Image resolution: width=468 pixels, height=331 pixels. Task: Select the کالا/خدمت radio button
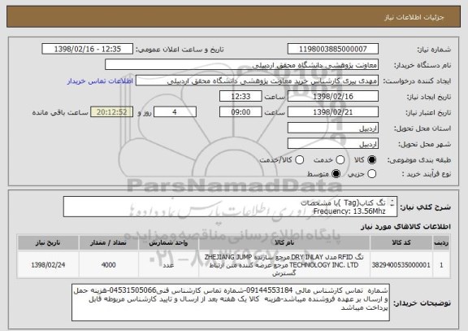[x=299, y=160]
